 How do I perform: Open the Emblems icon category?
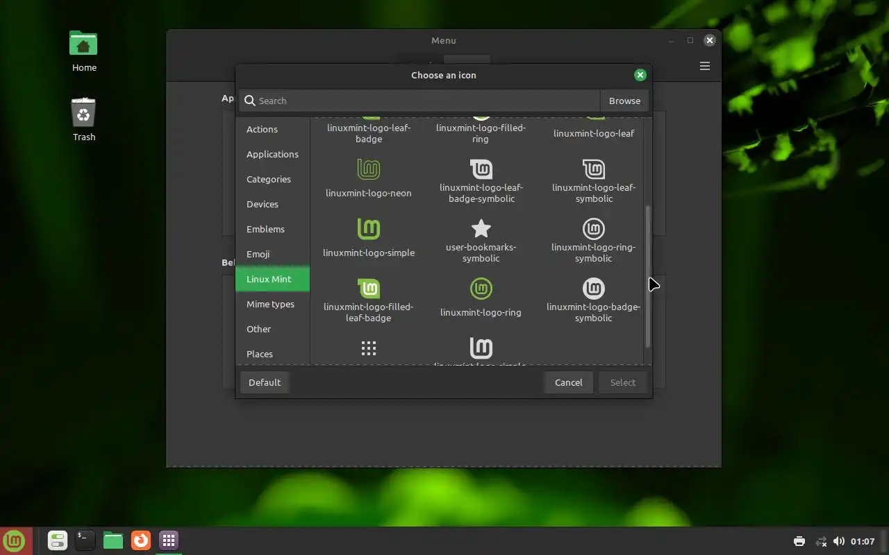(x=272, y=229)
